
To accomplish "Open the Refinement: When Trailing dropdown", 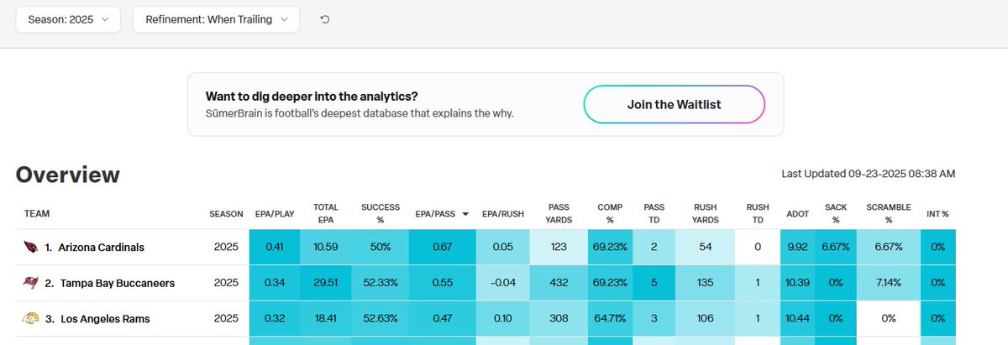I will (216, 19).
